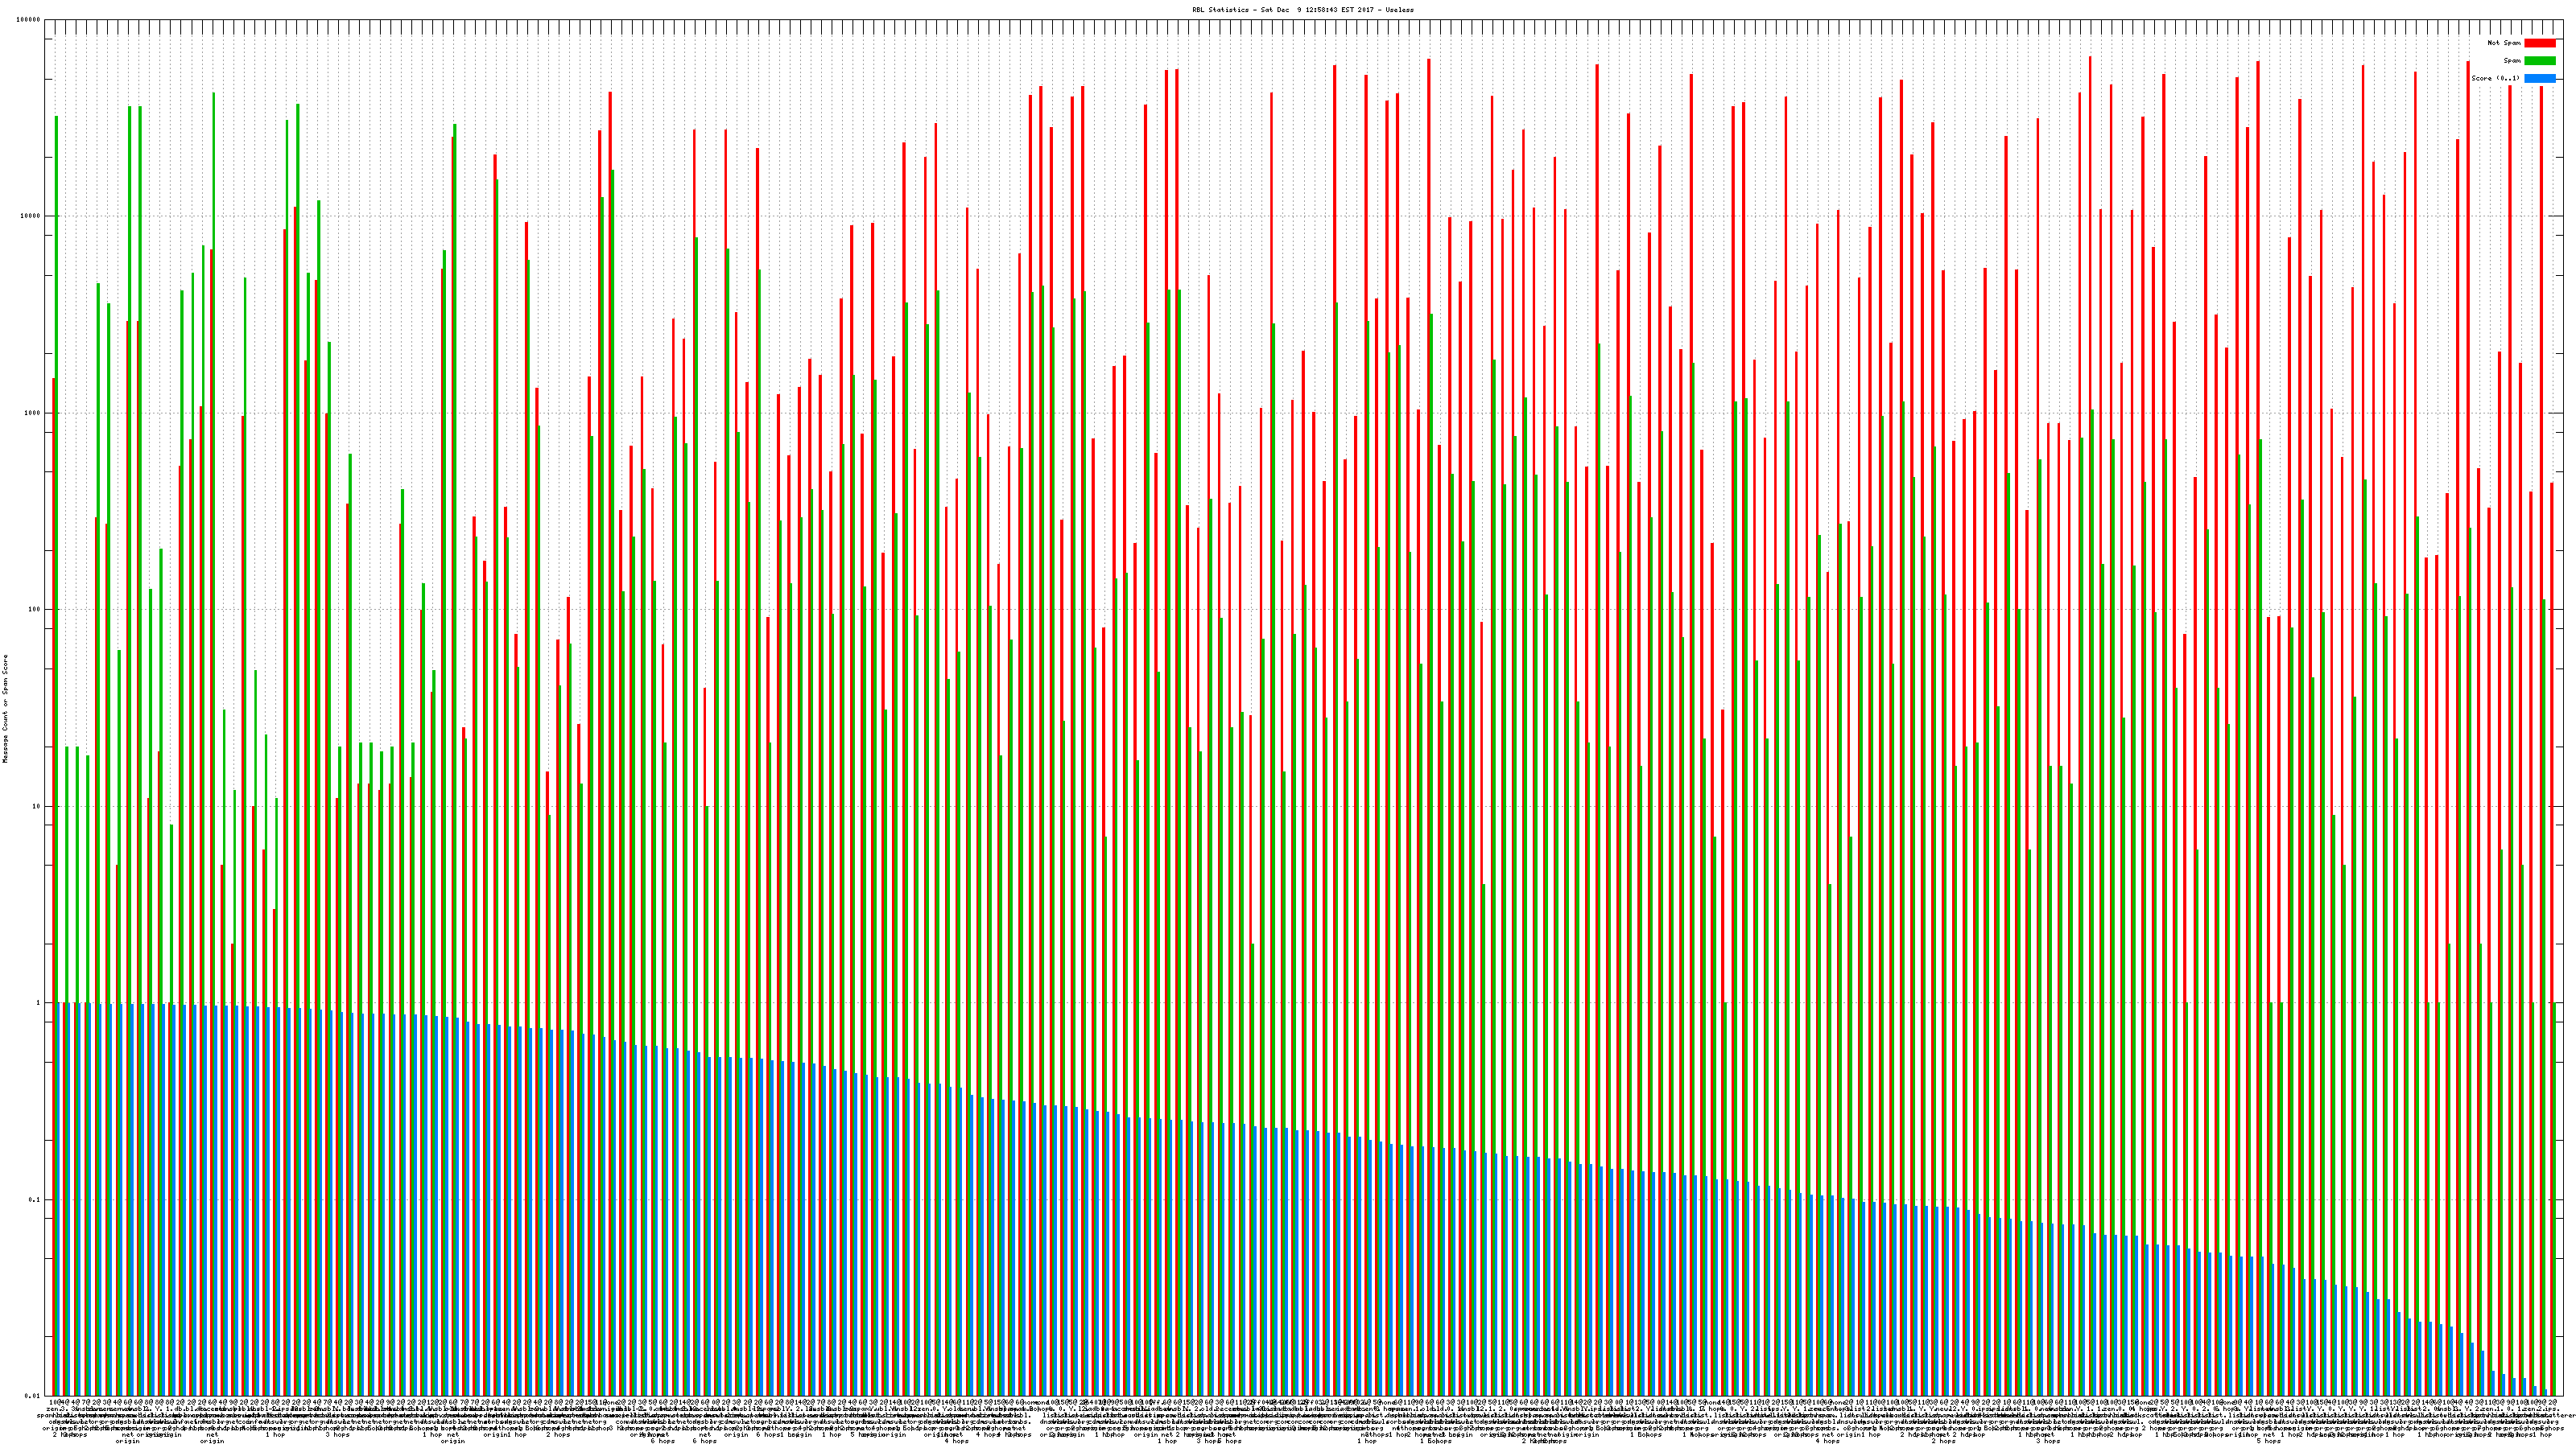
Task: Click the 0.01 y-axis tick label
Action: (34, 1396)
